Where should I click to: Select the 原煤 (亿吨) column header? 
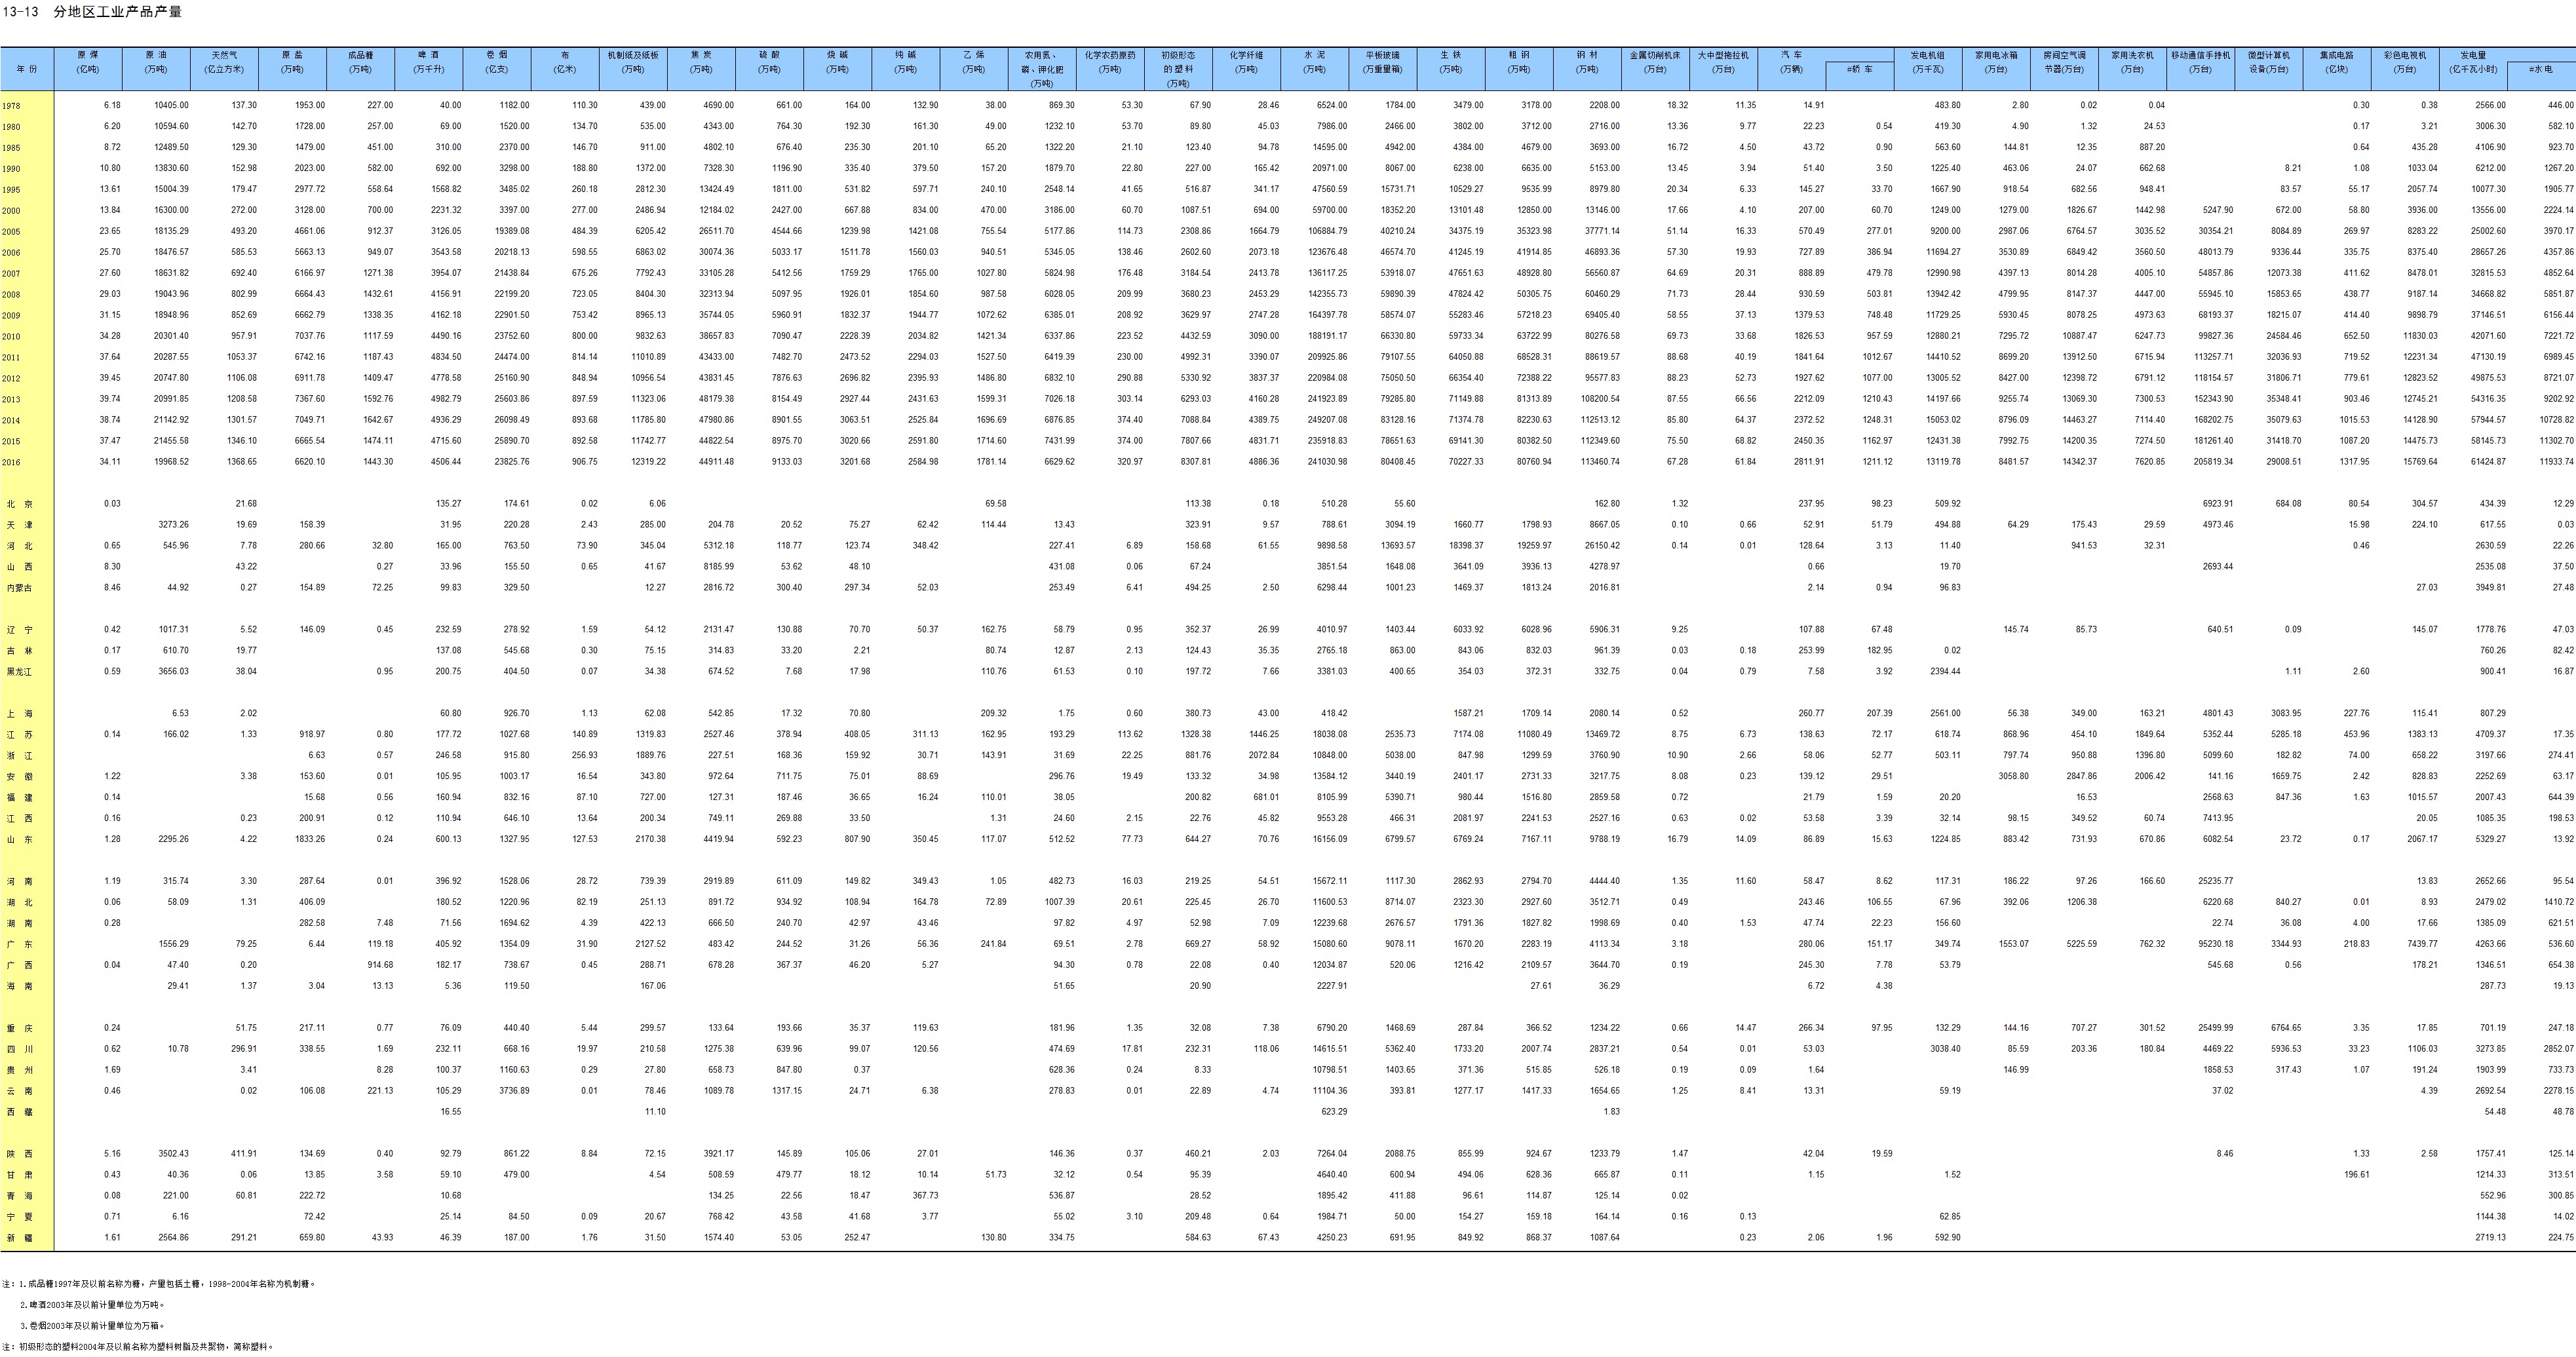88,69
